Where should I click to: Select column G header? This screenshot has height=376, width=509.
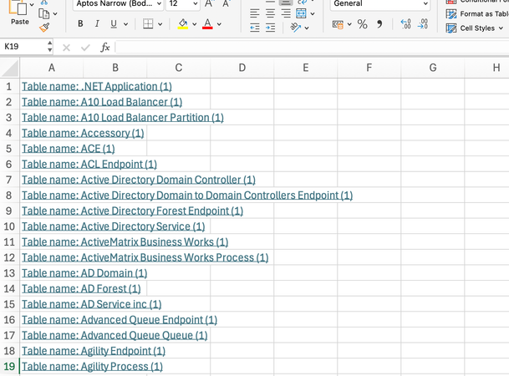433,68
